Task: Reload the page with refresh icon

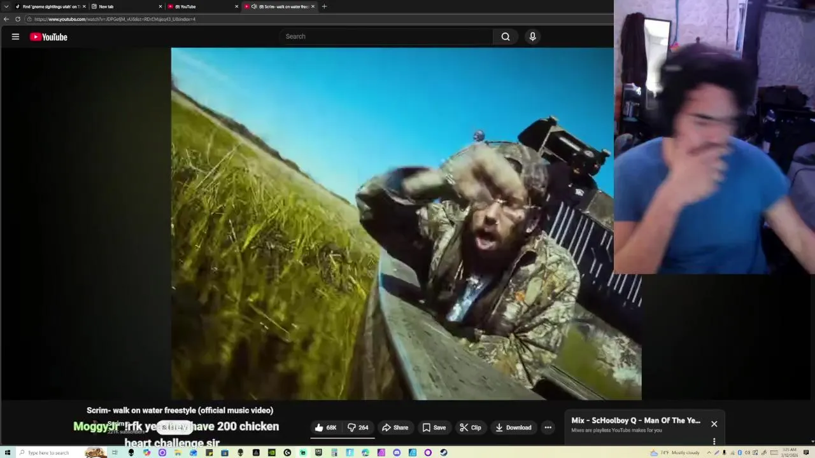Action: click(x=18, y=19)
